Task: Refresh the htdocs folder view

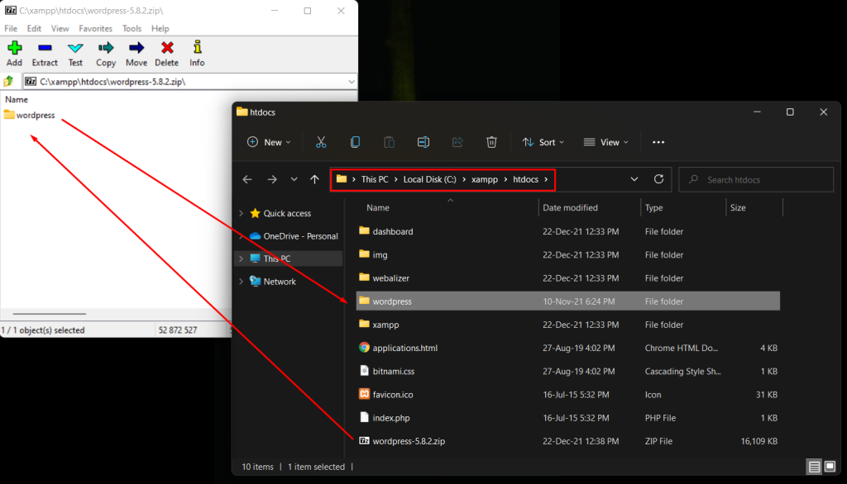Action: coord(658,179)
